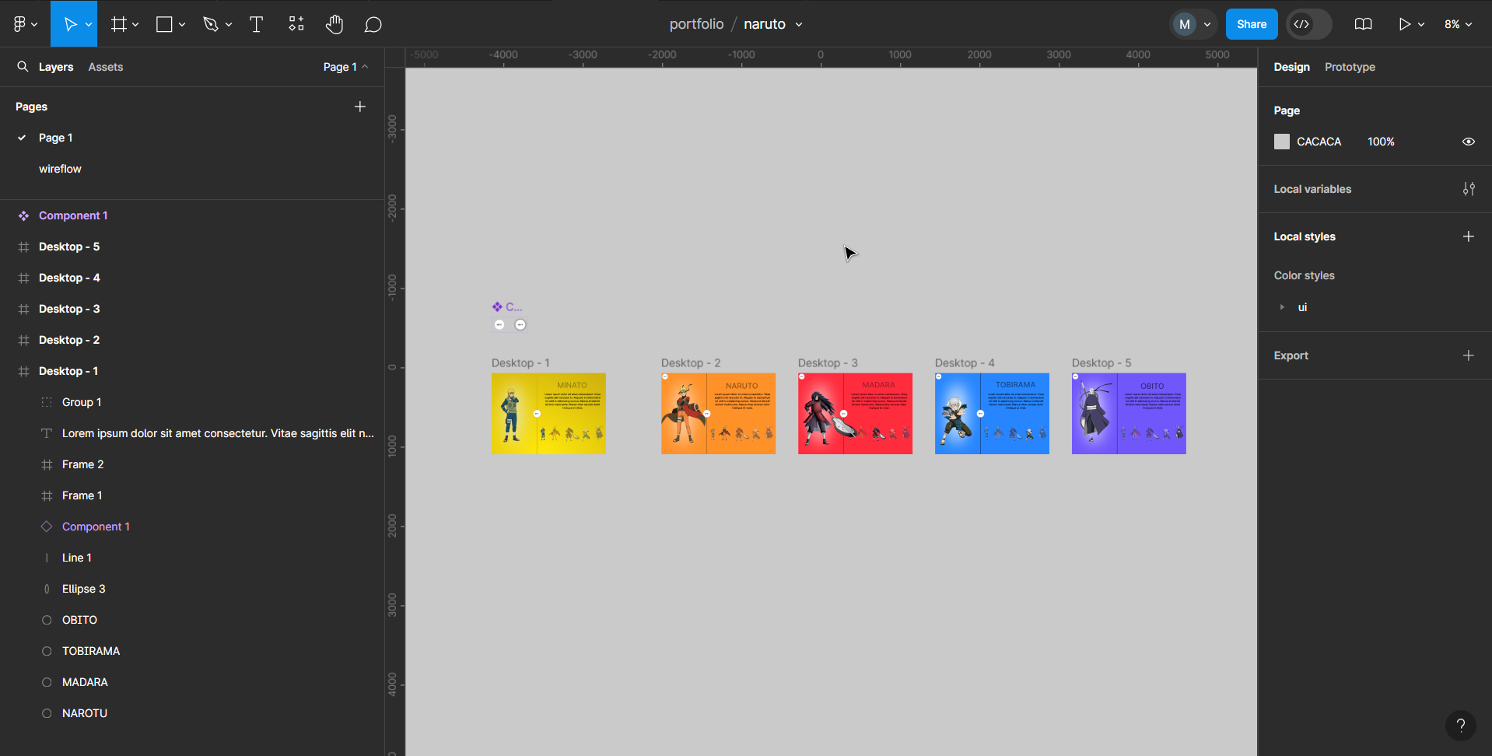Select Frame 1 layer
The width and height of the screenshot is (1492, 756).
192,495
